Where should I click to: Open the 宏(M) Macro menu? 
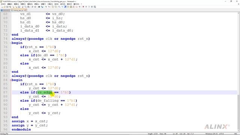tap(56, 4)
